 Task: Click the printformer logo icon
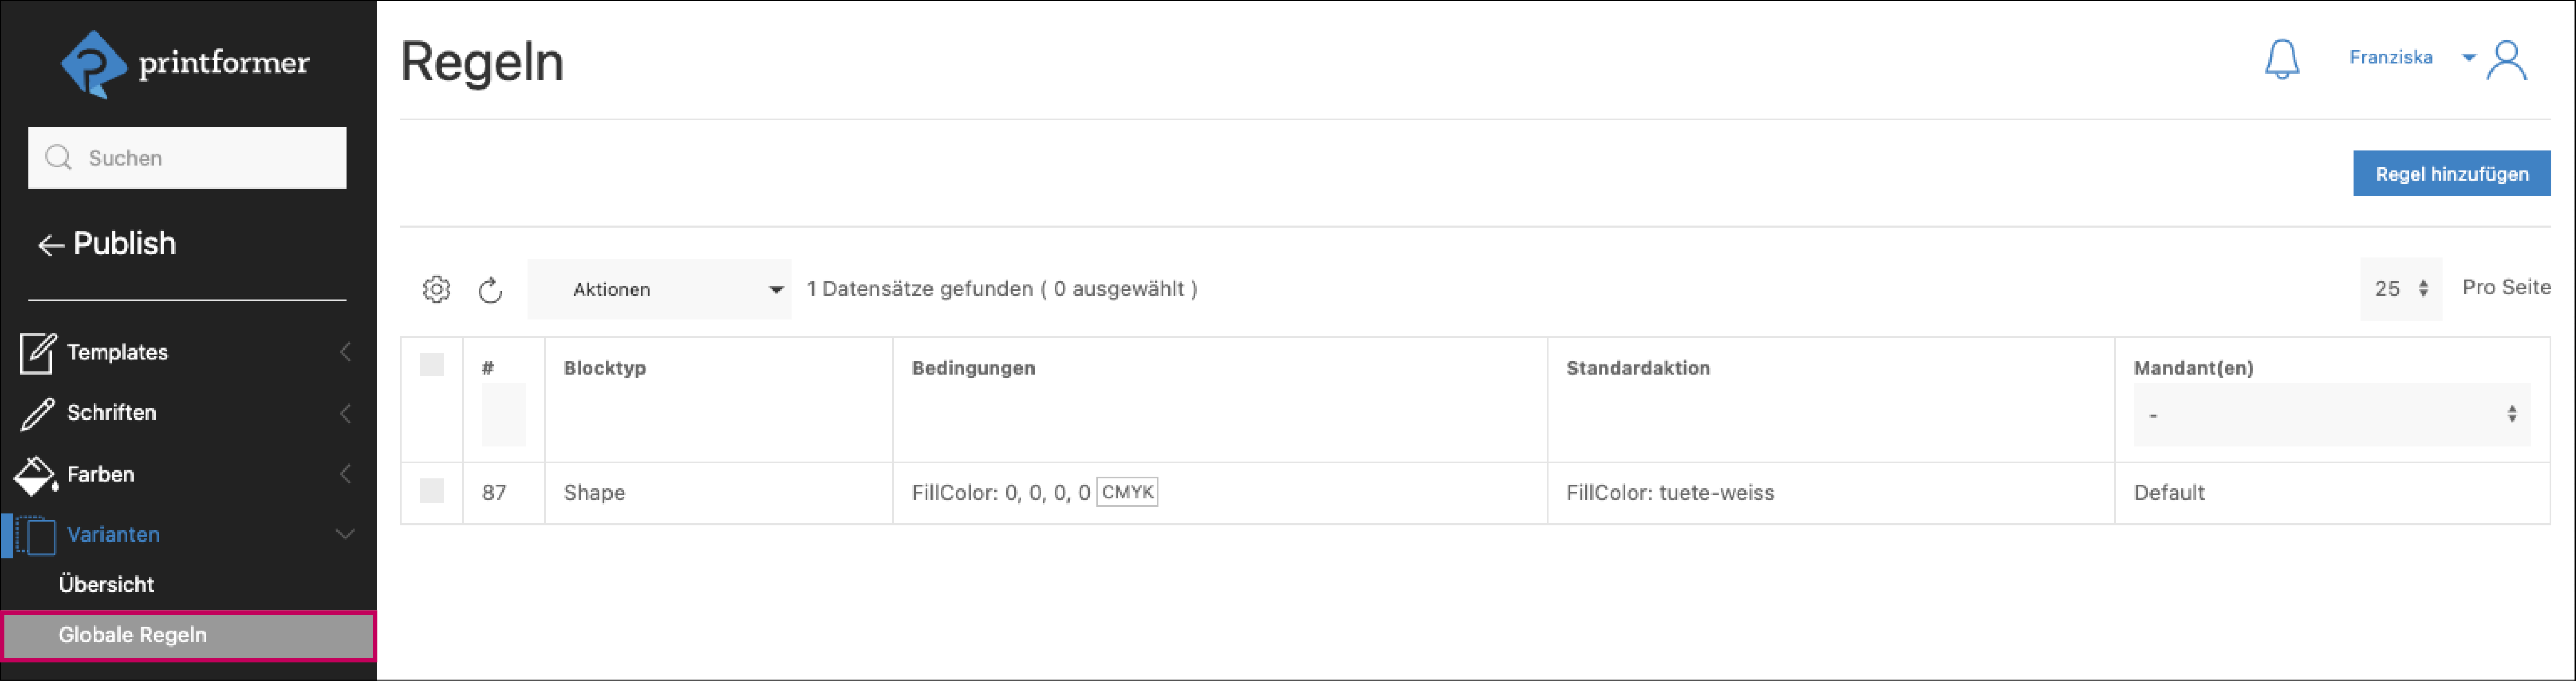coord(93,64)
